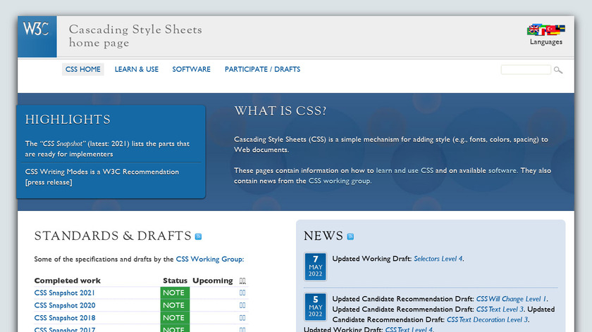Viewport: 592px width, 332px height.
Task: Click NOTE status of CSS Snapshot 2021
Action: click(175, 293)
